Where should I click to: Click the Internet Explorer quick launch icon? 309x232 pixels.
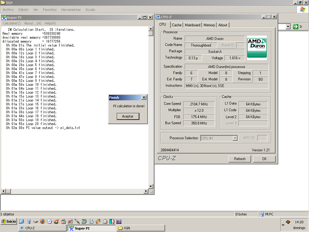coord(22,221)
